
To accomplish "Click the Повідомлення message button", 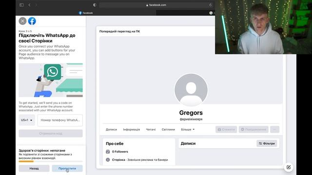I will click(x=253, y=129).
